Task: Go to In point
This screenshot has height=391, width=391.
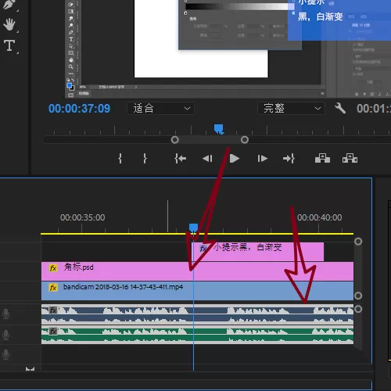Action: point(181,158)
